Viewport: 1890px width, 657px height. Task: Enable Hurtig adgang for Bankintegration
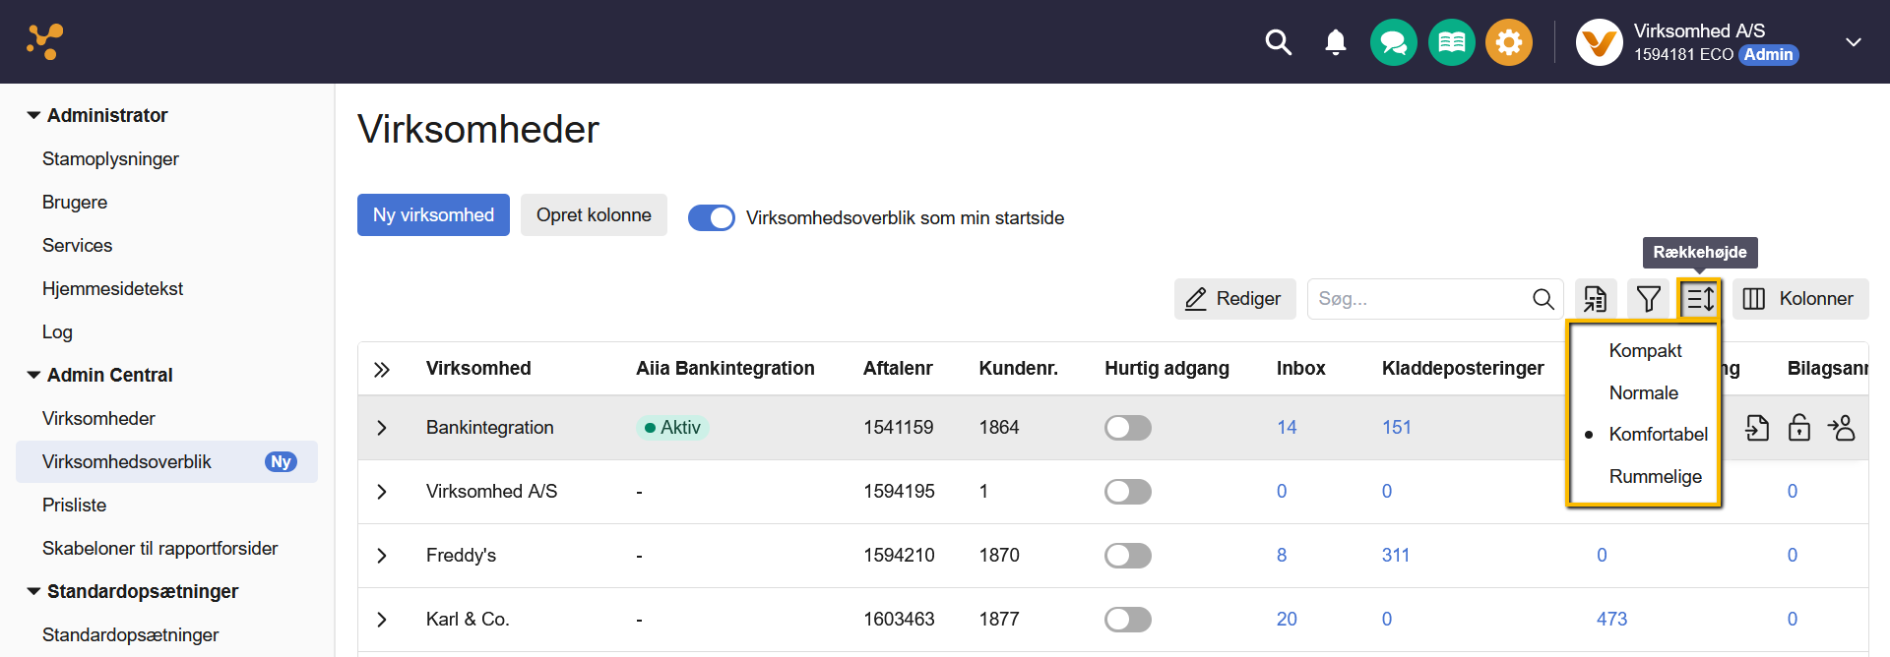click(1127, 428)
